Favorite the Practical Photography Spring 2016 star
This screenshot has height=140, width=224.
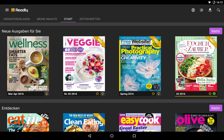coord(153,94)
